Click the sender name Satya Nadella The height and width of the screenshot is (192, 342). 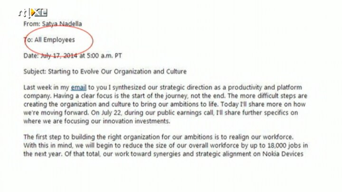(62, 24)
